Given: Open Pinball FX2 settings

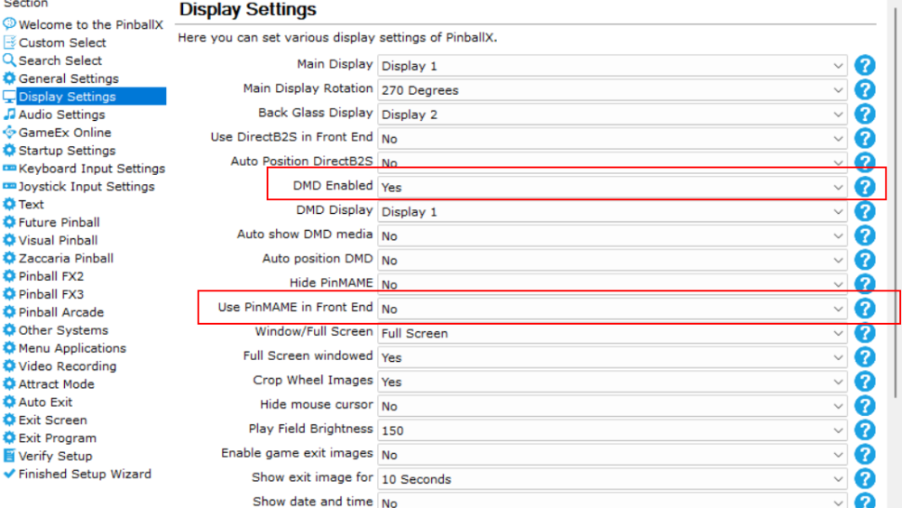Looking at the screenshot, I should click(x=51, y=276).
